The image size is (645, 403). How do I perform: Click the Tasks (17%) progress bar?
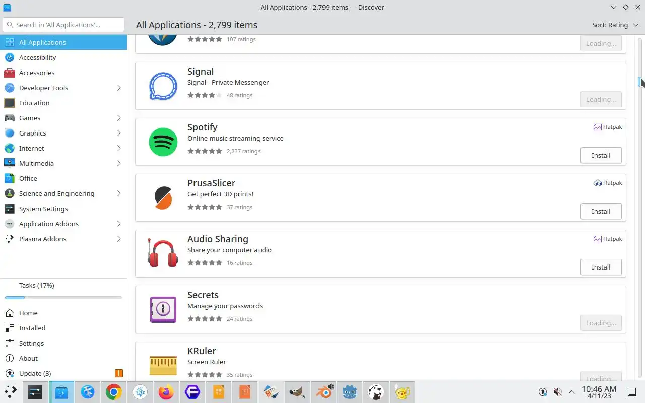pyautogui.click(x=63, y=298)
